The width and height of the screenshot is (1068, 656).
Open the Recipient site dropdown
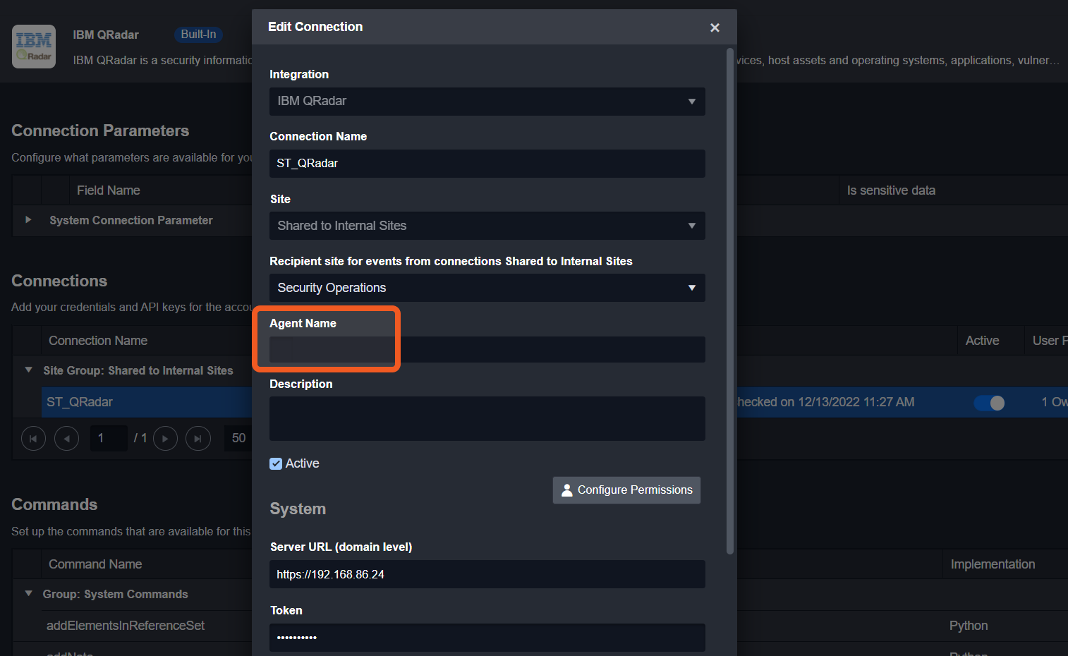pos(487,288)
